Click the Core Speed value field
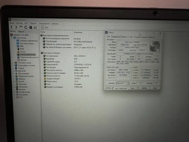189x142 pixels. click(123, 70)
